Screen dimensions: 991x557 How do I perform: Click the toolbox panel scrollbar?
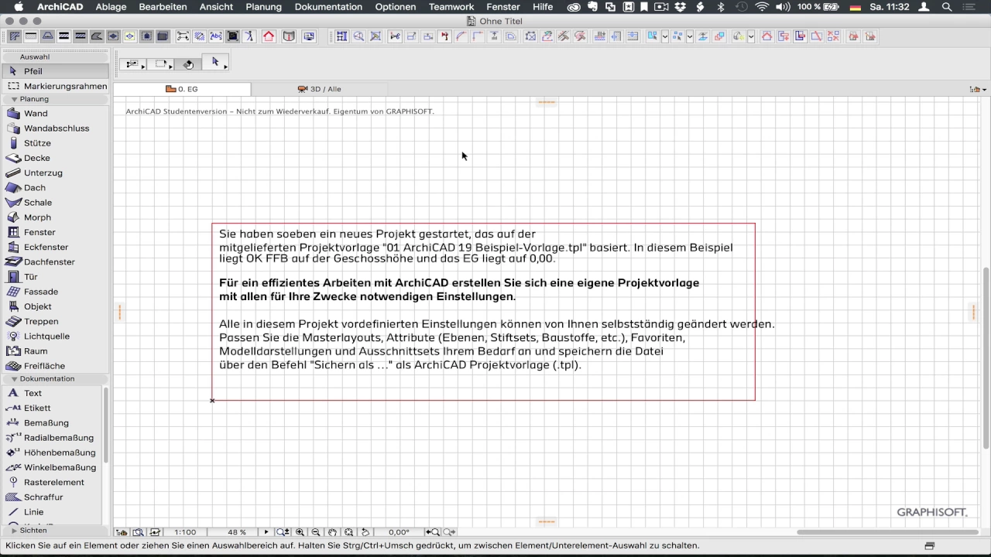coord(105,425)
